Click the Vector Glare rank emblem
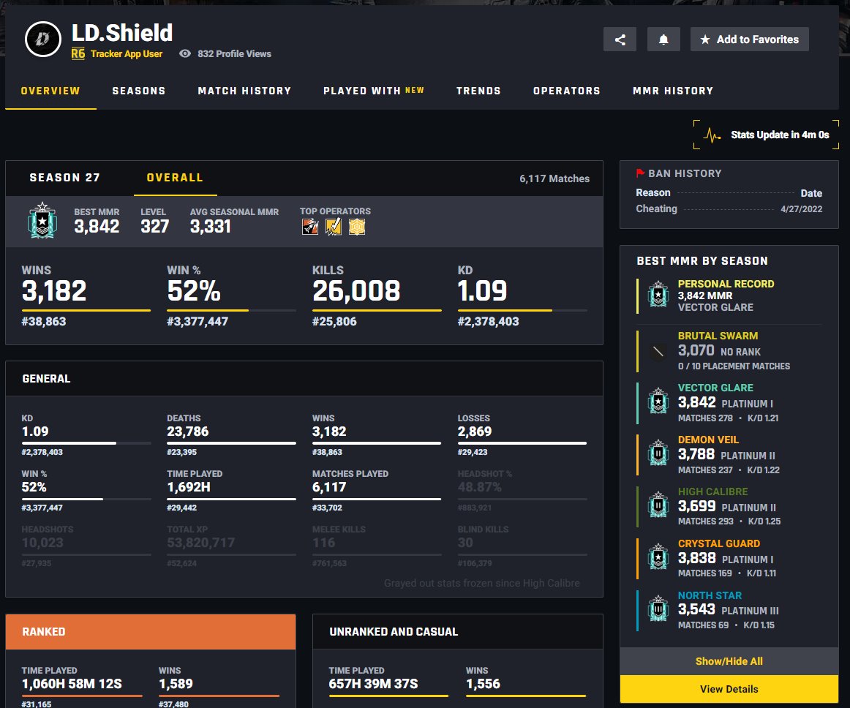The height and width of the screenshot is (708, 850). tap(658, 401)
